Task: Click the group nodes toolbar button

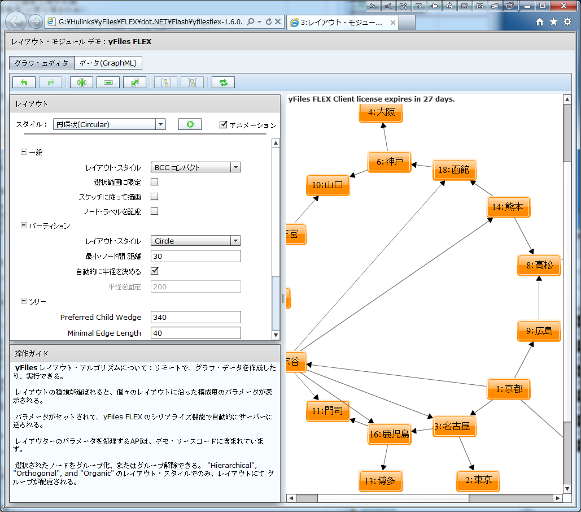Action: (165, 83)
